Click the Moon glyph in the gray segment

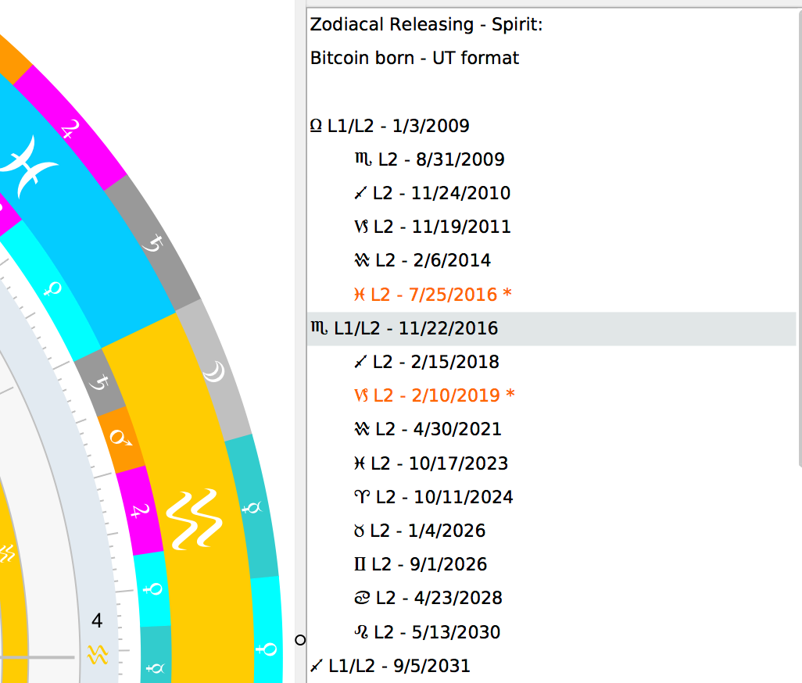(x=211, y=374)
